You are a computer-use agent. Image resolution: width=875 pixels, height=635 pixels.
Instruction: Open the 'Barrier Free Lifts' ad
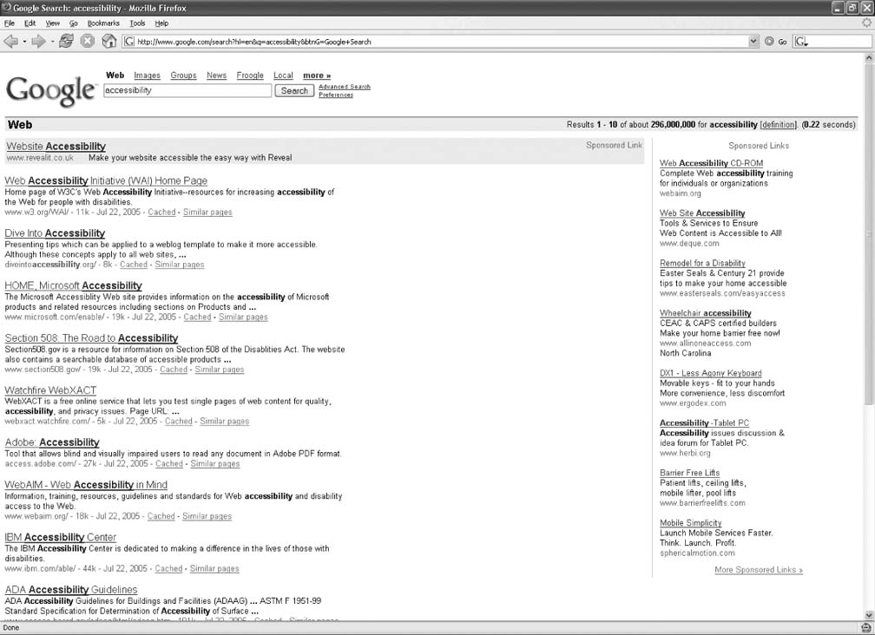click(690, 474)
